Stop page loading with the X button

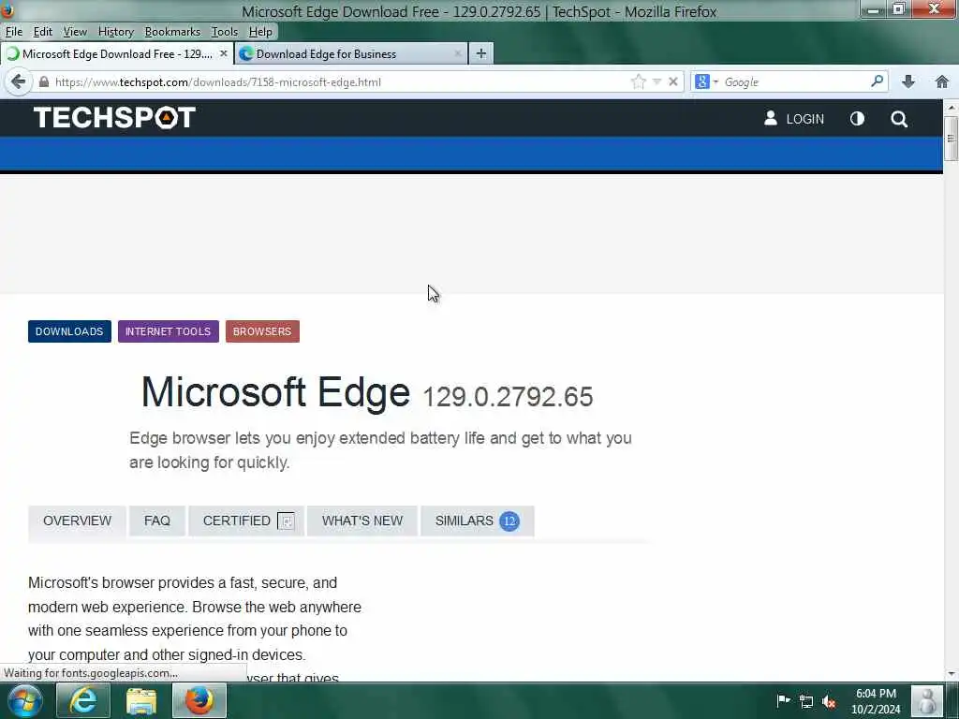[672, 81]
